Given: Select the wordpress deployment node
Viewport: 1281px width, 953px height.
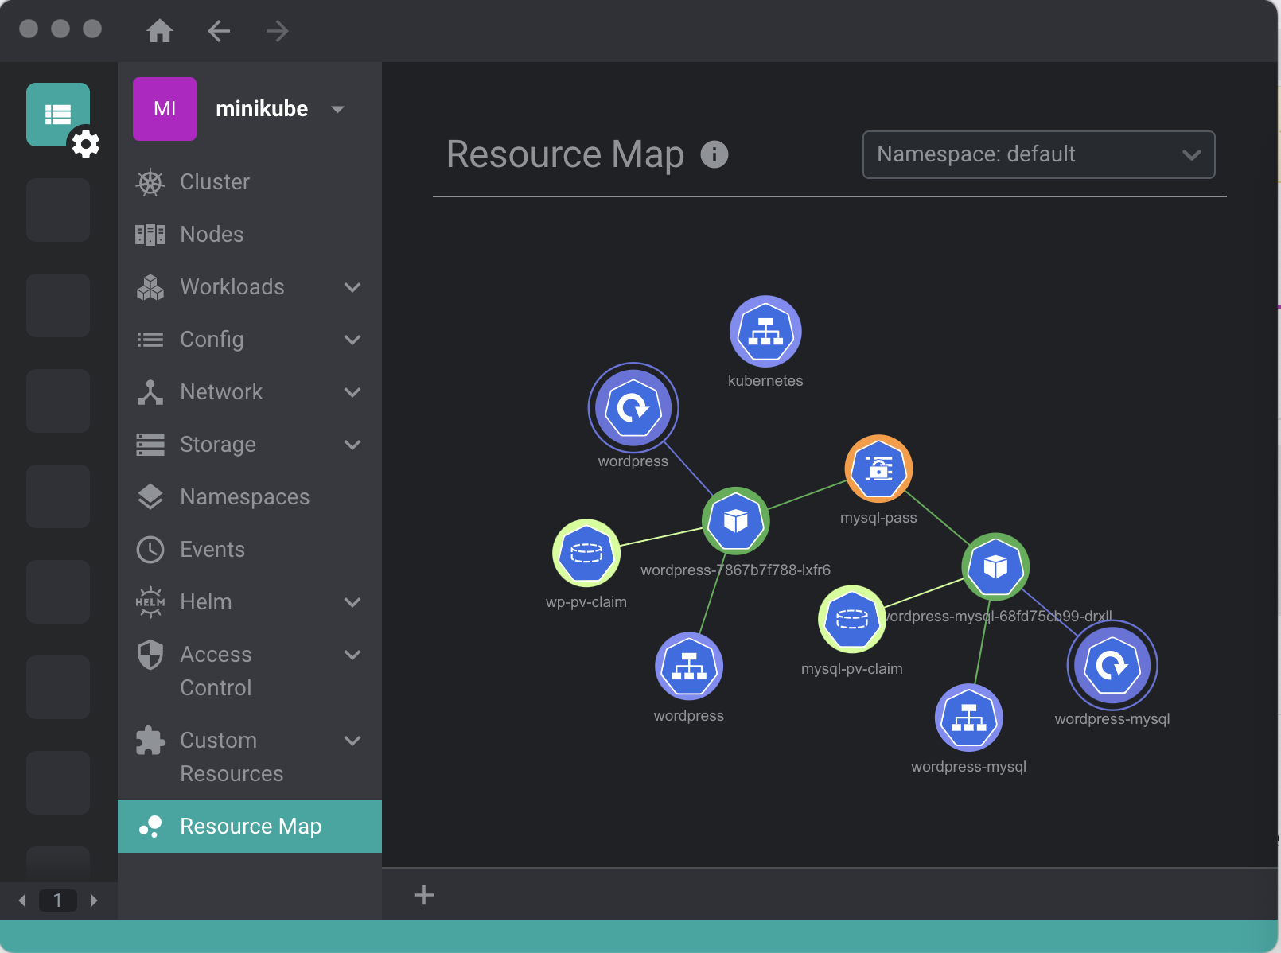Looking at the screenshot, I should point(633,407).
